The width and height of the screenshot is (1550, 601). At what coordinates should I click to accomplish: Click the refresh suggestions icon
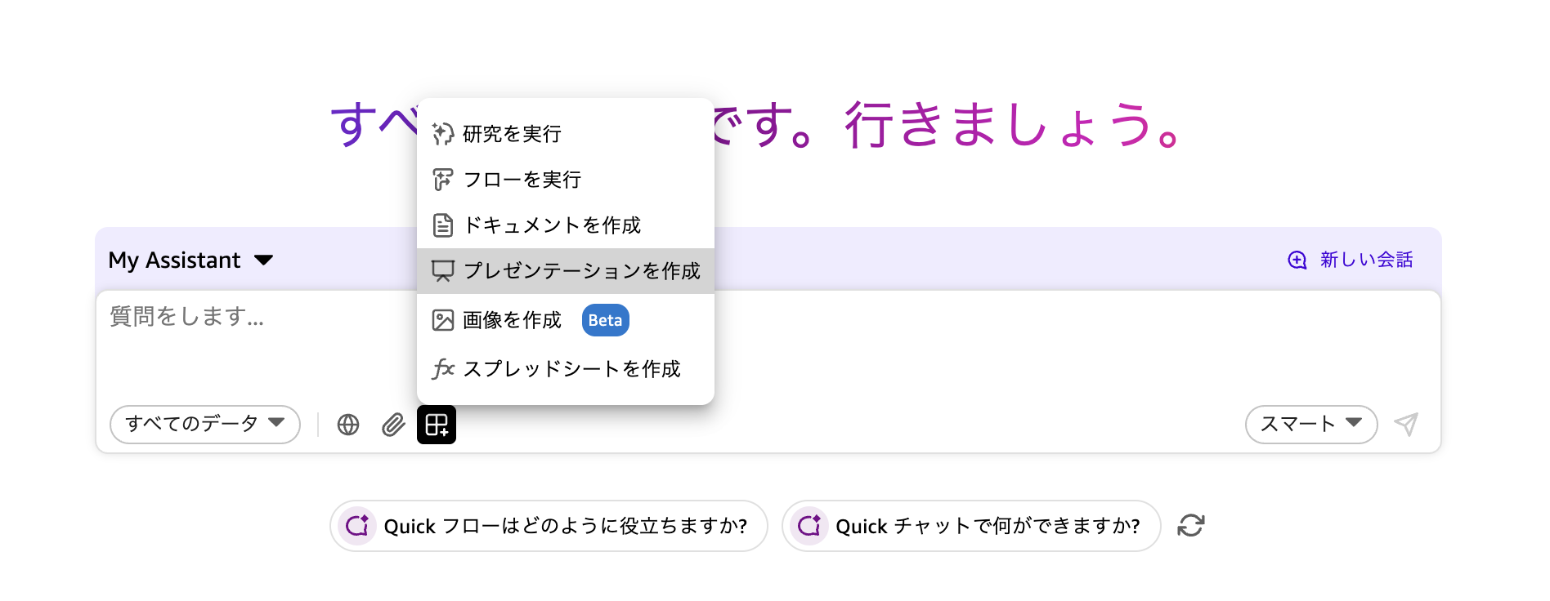[x=1191, y=526]
